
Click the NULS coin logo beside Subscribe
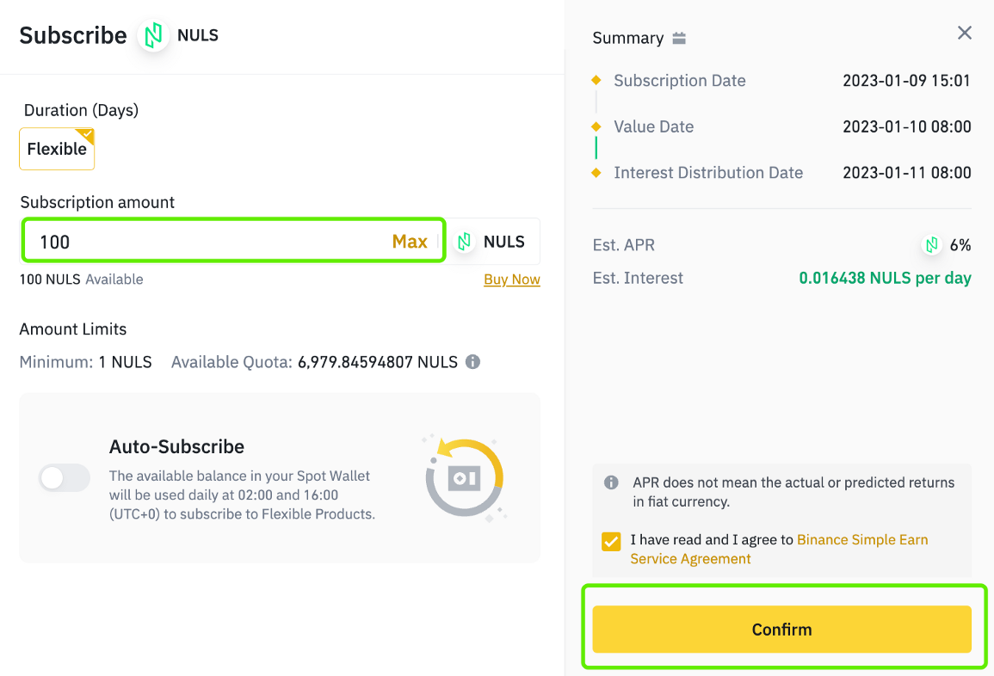(153, 35)
